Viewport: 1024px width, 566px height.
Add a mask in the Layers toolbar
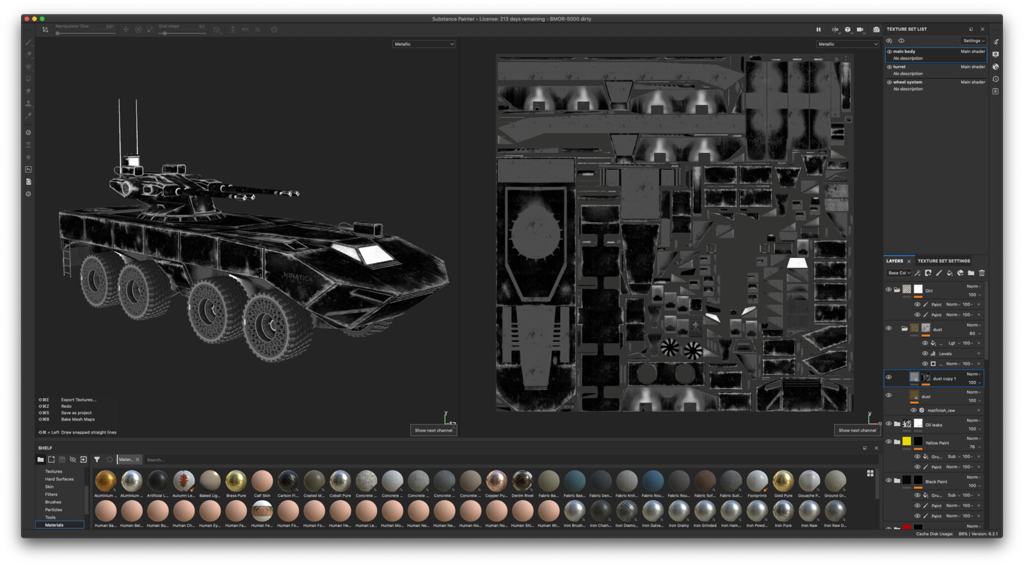point(928,273)
